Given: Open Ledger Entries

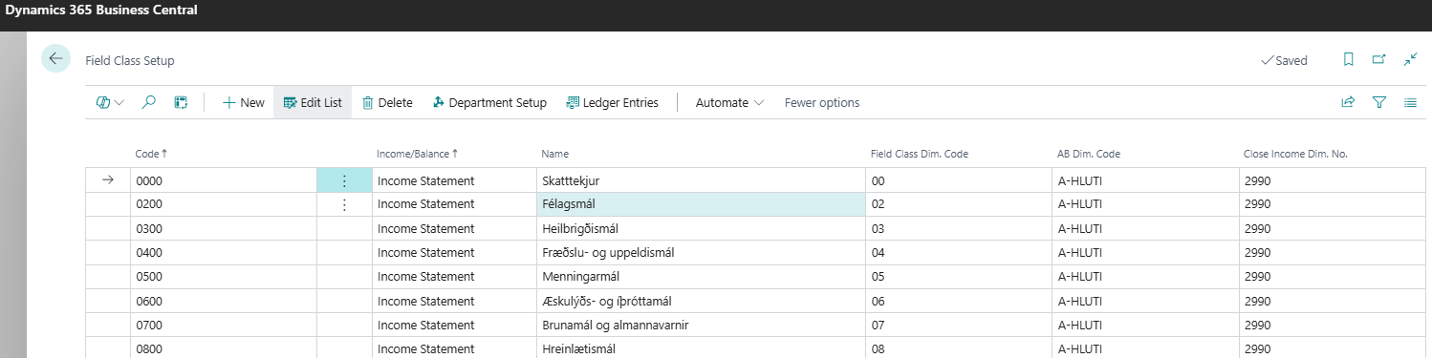Looking at the screenshot, I should 613,102.
